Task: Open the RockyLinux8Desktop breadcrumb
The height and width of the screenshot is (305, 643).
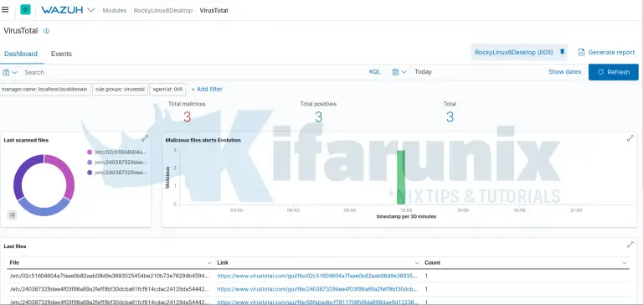Action: (162, 11)
